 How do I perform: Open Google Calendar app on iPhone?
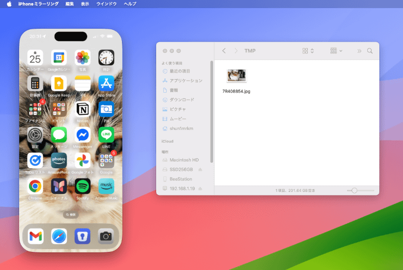[59, 58]
